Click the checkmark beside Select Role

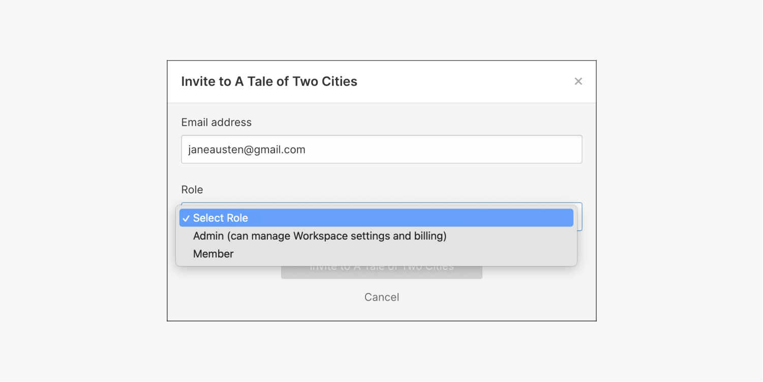click(x=186, y=218)
